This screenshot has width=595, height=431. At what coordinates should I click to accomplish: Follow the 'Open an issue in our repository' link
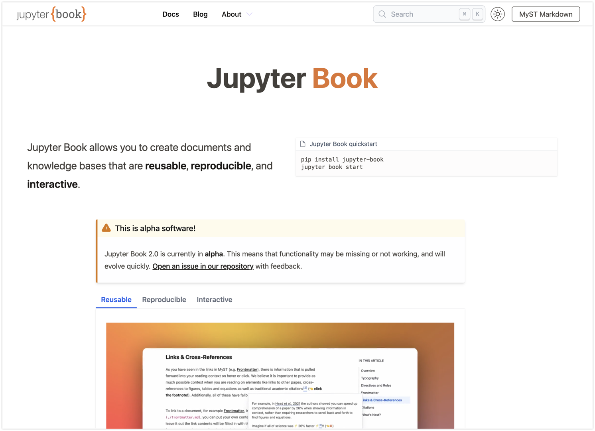click(x=203, y=266)
